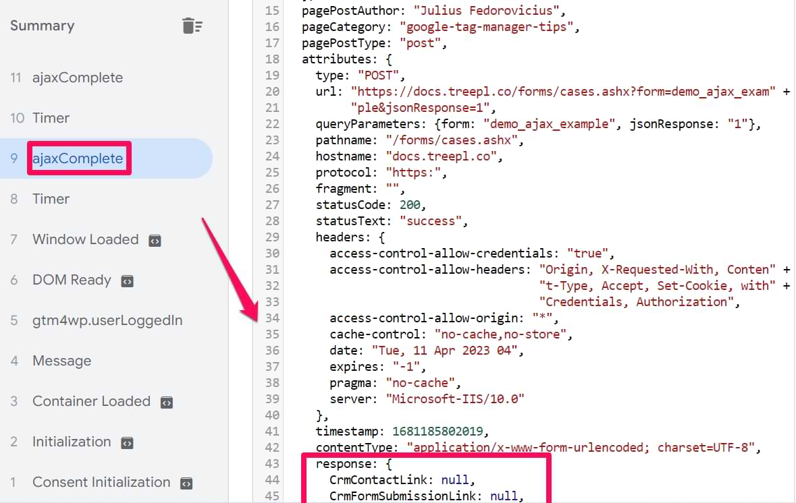Screen dimensions: 796x503
Task: Click code icon beside Initialization event
Action: click(127, 443)
